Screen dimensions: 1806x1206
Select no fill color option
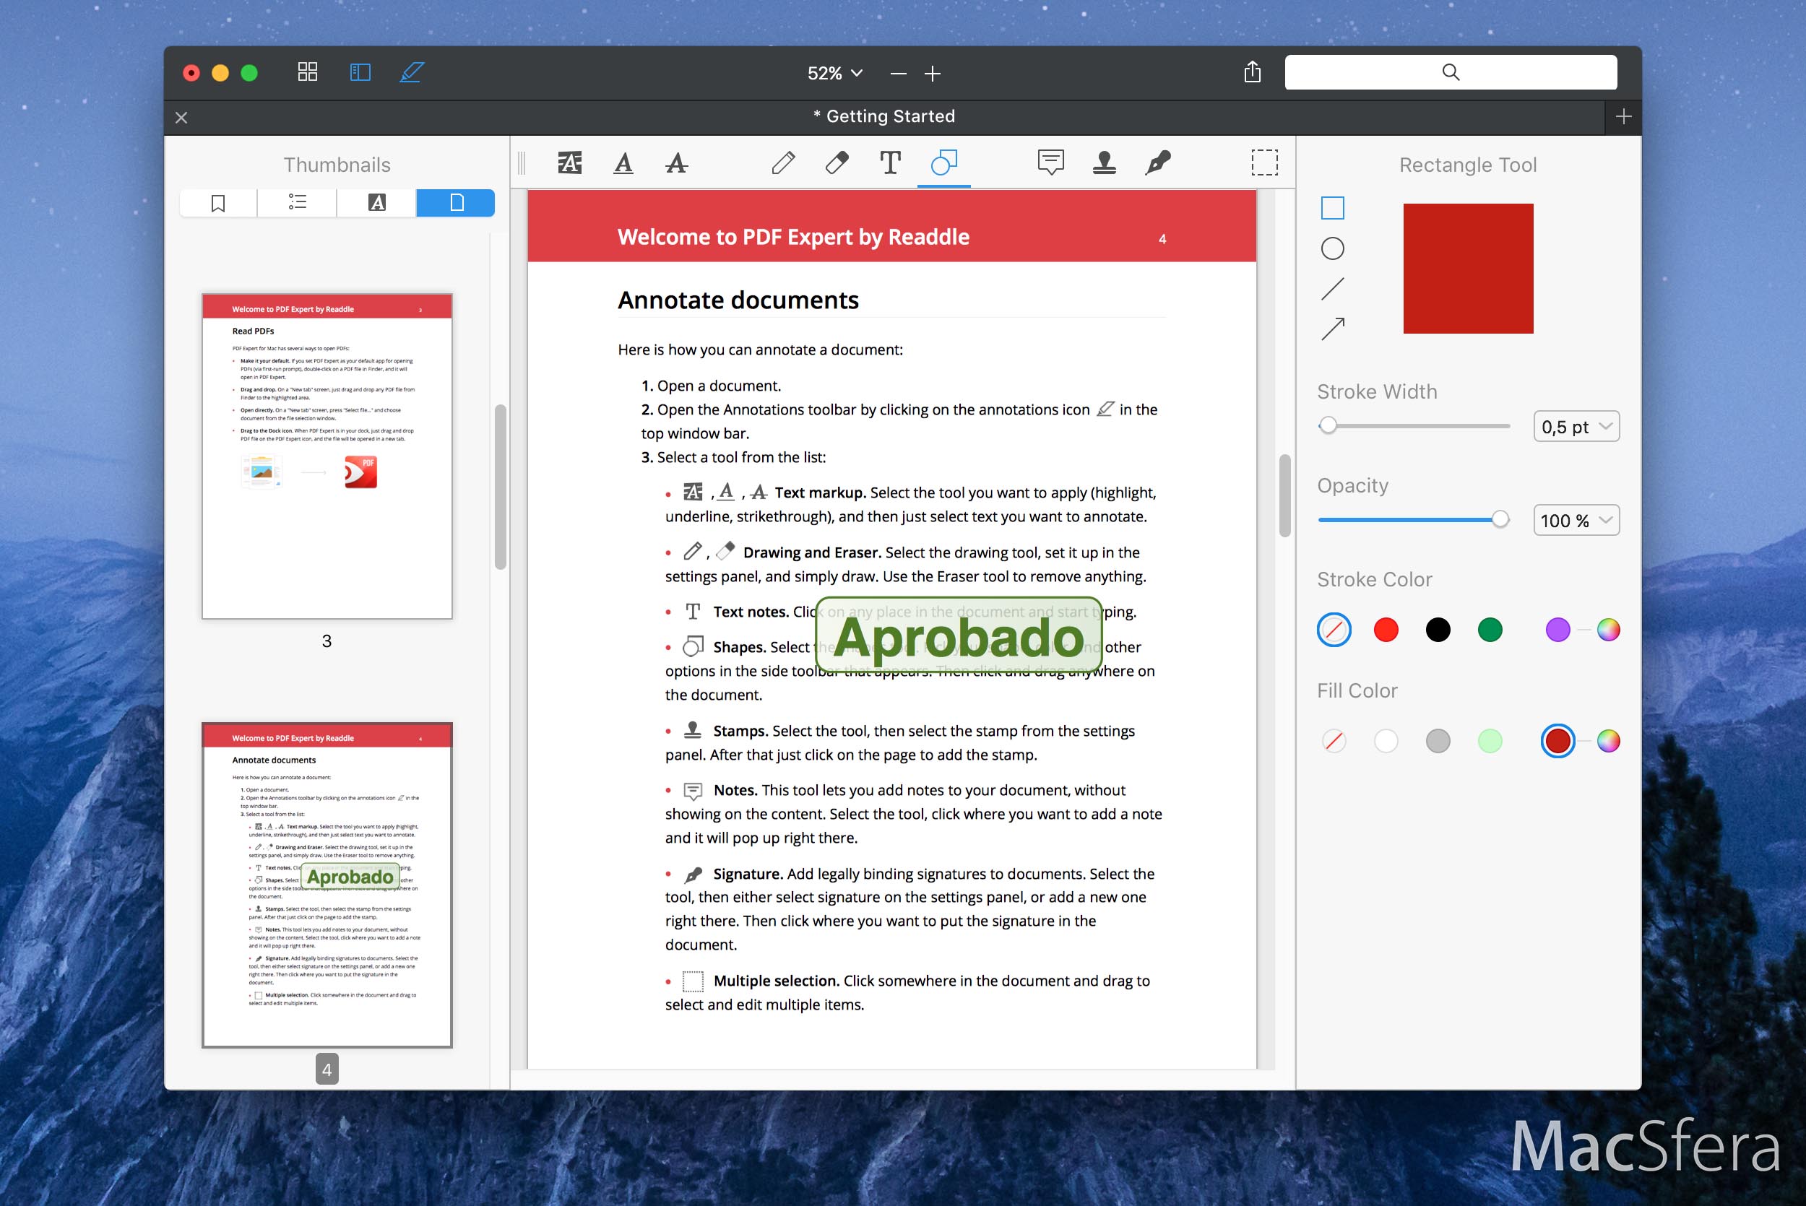pyautogui.click(x=1334, y=741)
